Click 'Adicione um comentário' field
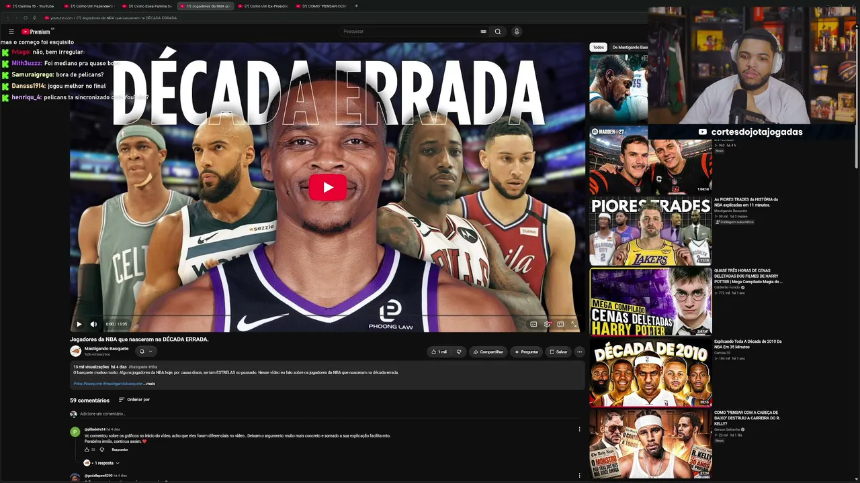860x483 pixels. (x=329, y=414)
